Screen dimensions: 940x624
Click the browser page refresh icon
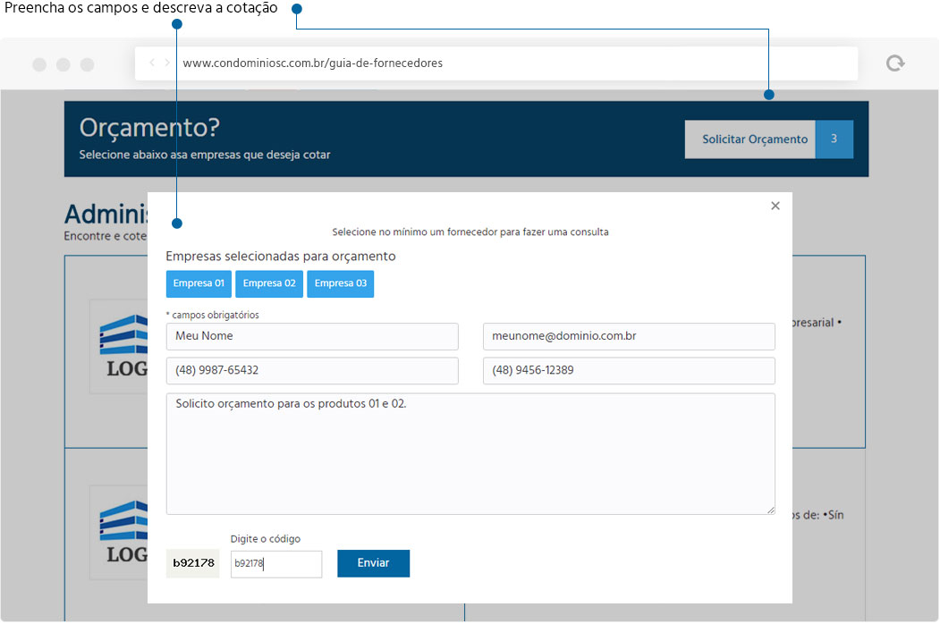tap(894, 63)
